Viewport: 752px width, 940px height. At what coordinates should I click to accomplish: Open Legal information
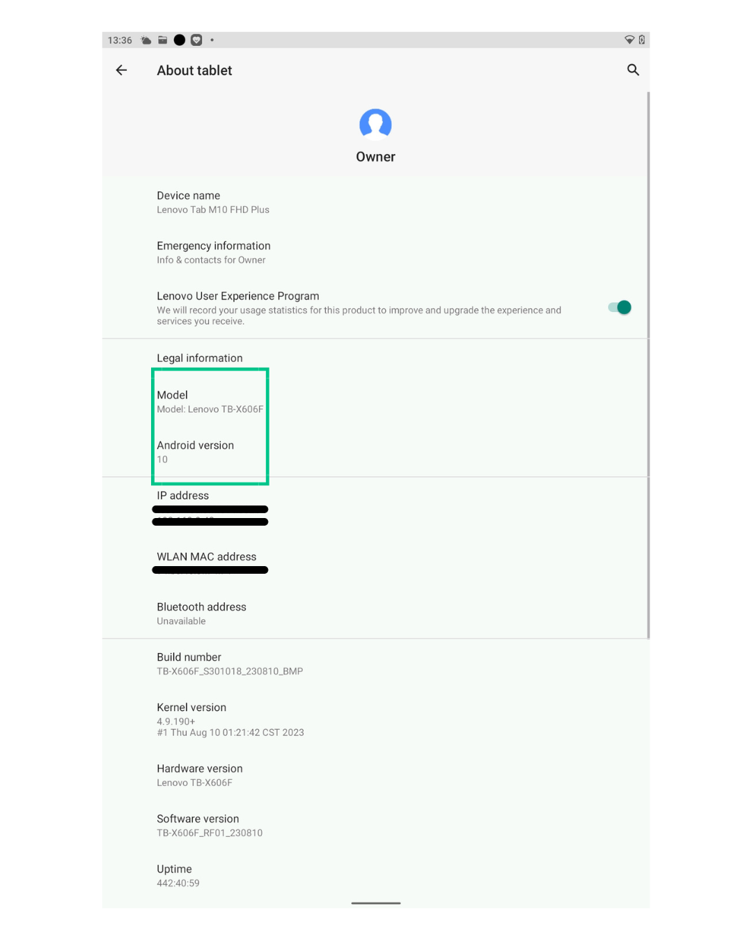[375, 358]
